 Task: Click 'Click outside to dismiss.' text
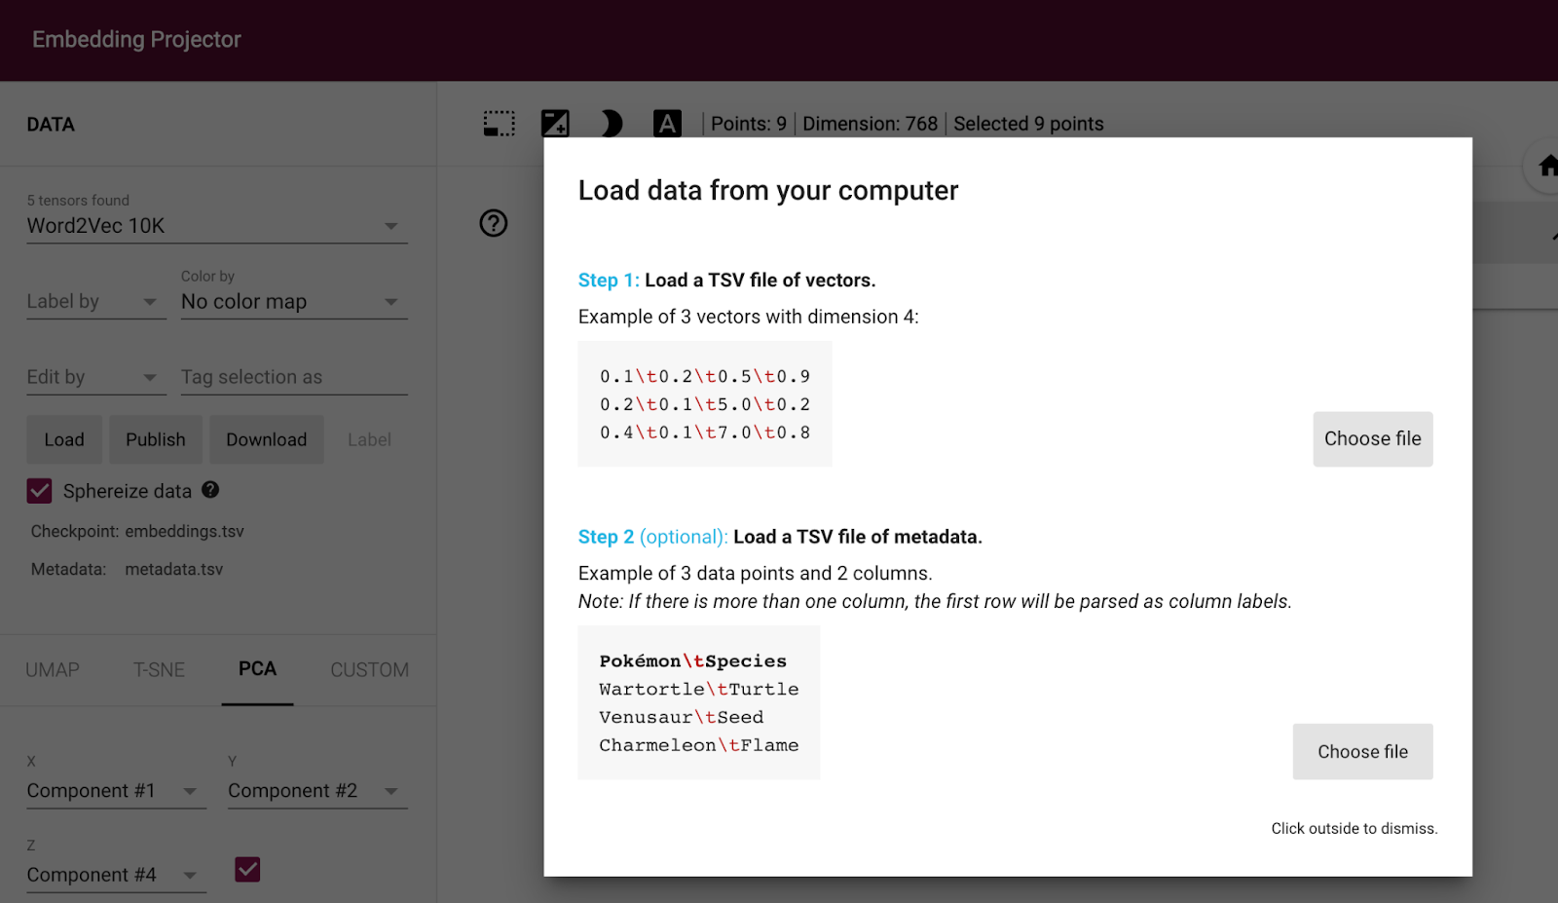pyautogui.click(x=1354, y=828)
